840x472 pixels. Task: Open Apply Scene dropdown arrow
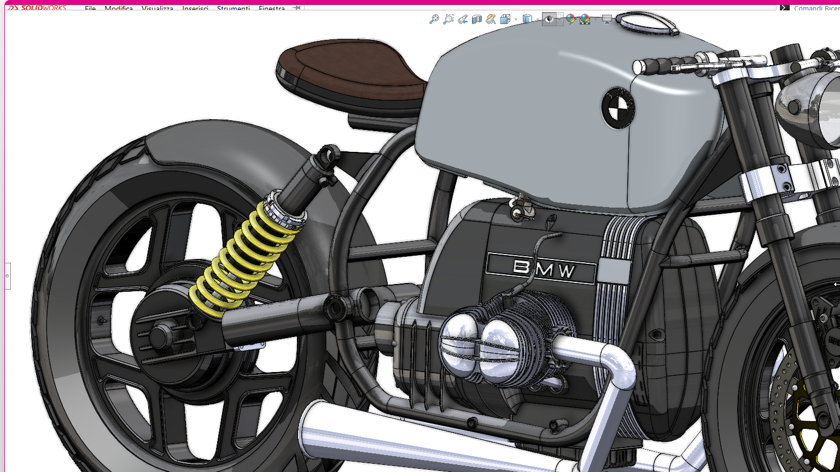coord(596,20)
